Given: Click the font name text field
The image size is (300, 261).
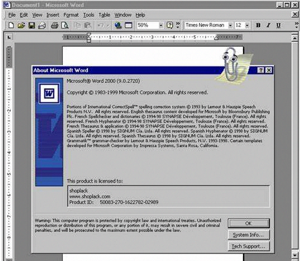Looking at the screenshot, I should coord(206,25).
